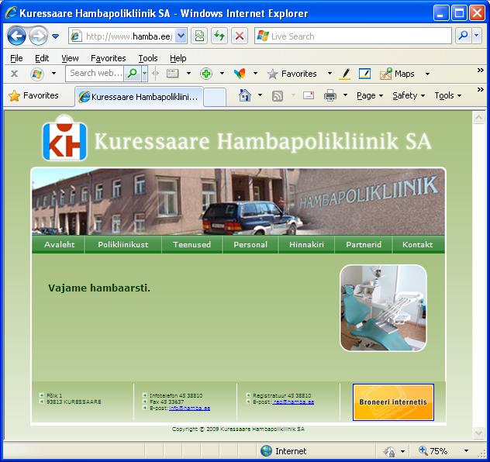Open the Avaleht page

point(59,244)
